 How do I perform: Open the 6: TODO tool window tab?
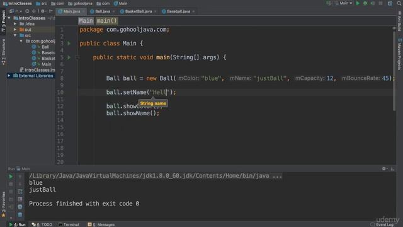tap(42, 224)
